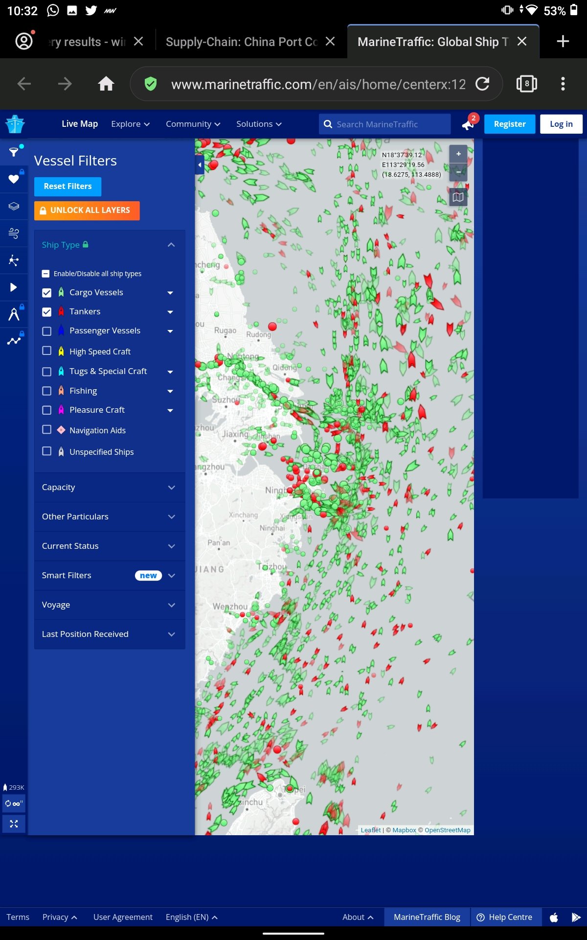Go to browser home page
Viewport: 587px width, 940px height.
coord(106,84)
